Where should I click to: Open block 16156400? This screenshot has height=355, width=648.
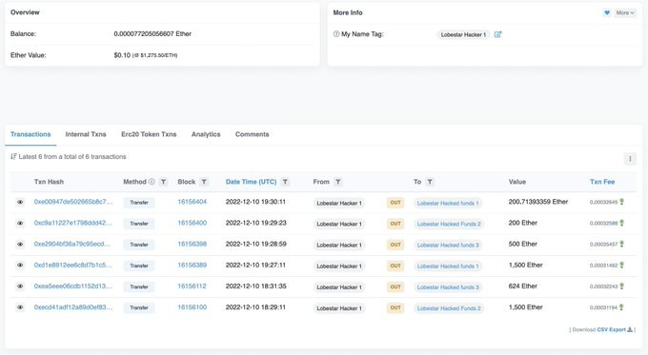pos(192,223)
